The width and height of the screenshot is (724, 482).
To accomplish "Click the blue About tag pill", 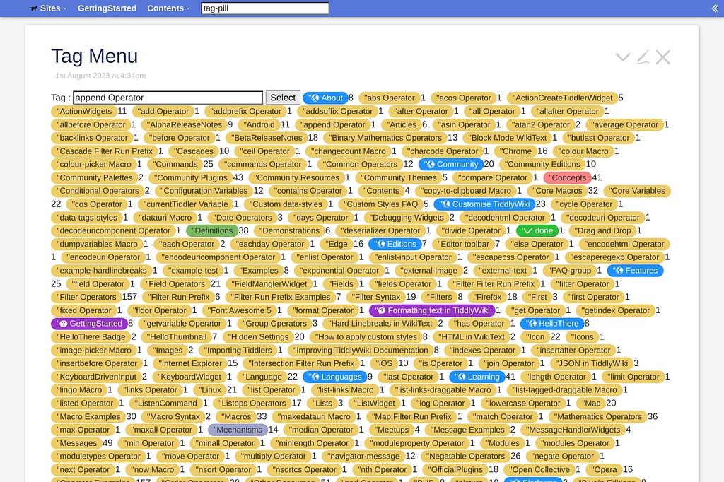I will click(x=325, y=98).
